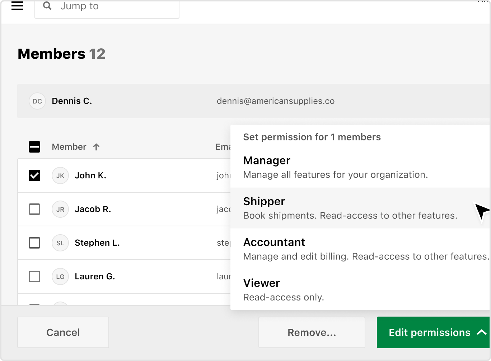
Task: Toggle the select-all members checkbox
Action: (34, 147)
